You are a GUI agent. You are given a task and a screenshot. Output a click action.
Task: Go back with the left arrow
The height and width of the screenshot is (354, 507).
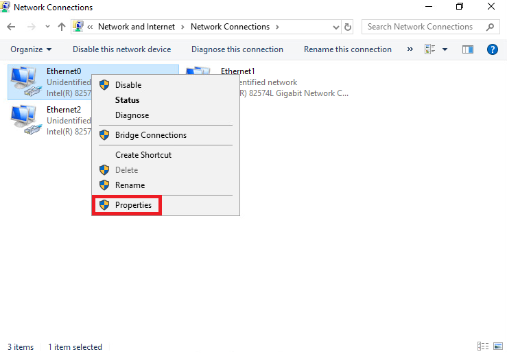pos(11,27)
